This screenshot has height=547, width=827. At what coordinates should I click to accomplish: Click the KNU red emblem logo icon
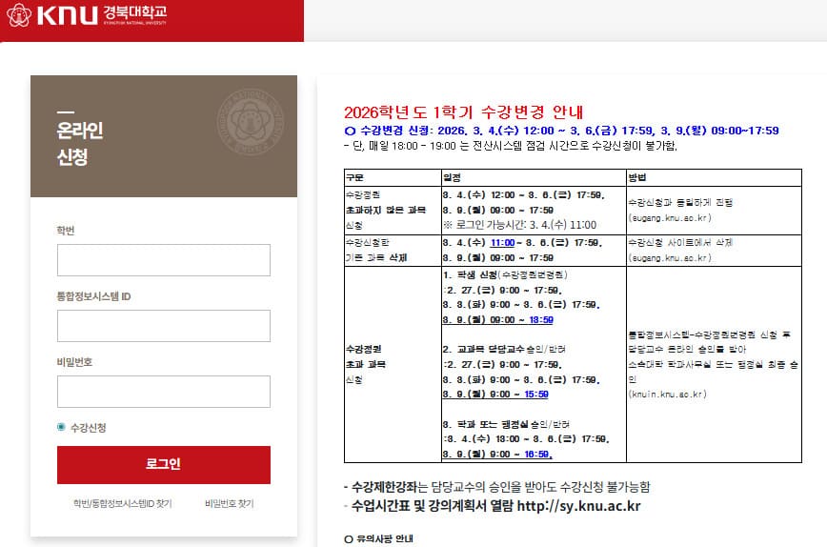21,16
